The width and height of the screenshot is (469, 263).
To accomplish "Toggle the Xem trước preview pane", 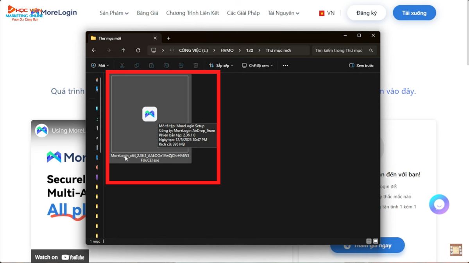I will (362, 65).
